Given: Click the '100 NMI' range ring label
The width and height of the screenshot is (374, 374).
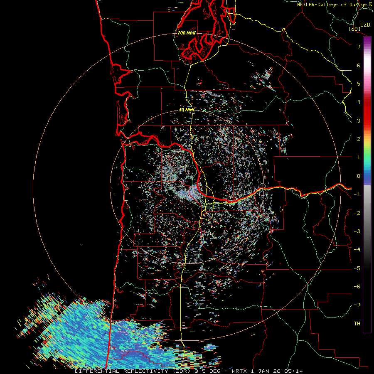Looking at the screenshot, I should coord(187,33).
